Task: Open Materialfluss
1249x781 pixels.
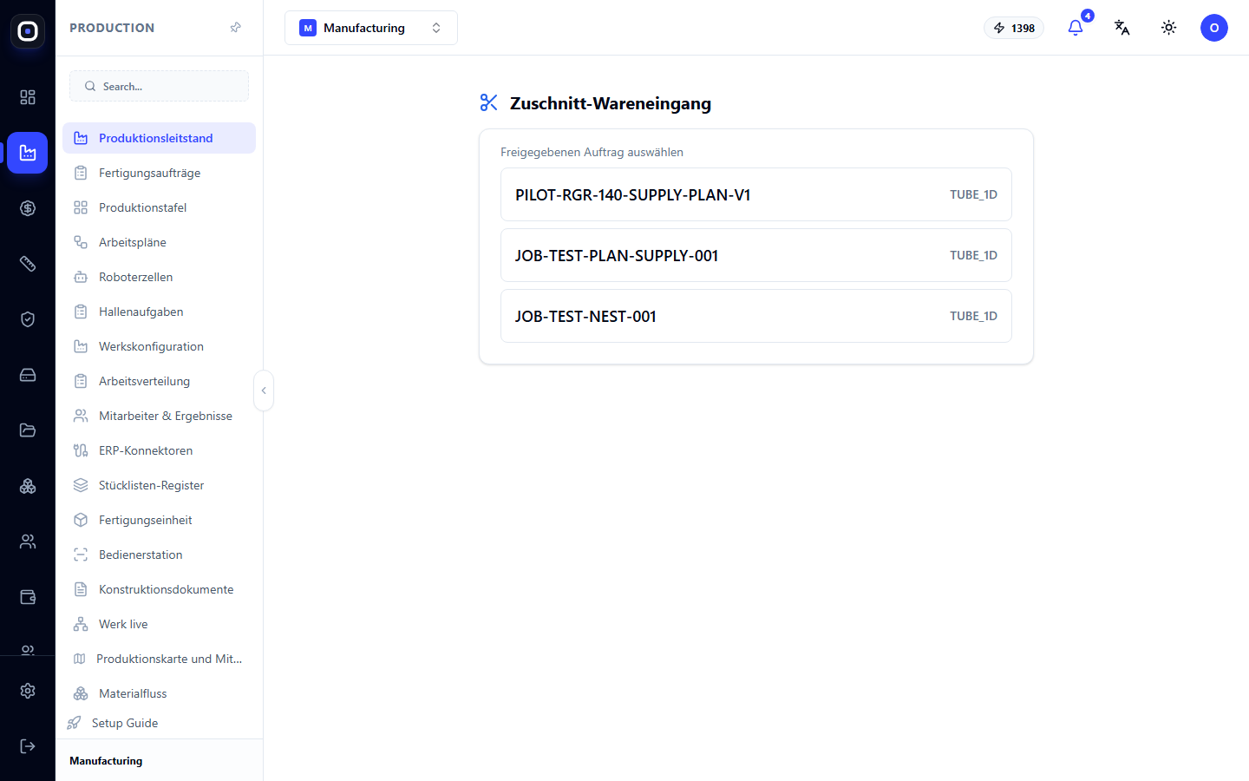Action: 159,693
